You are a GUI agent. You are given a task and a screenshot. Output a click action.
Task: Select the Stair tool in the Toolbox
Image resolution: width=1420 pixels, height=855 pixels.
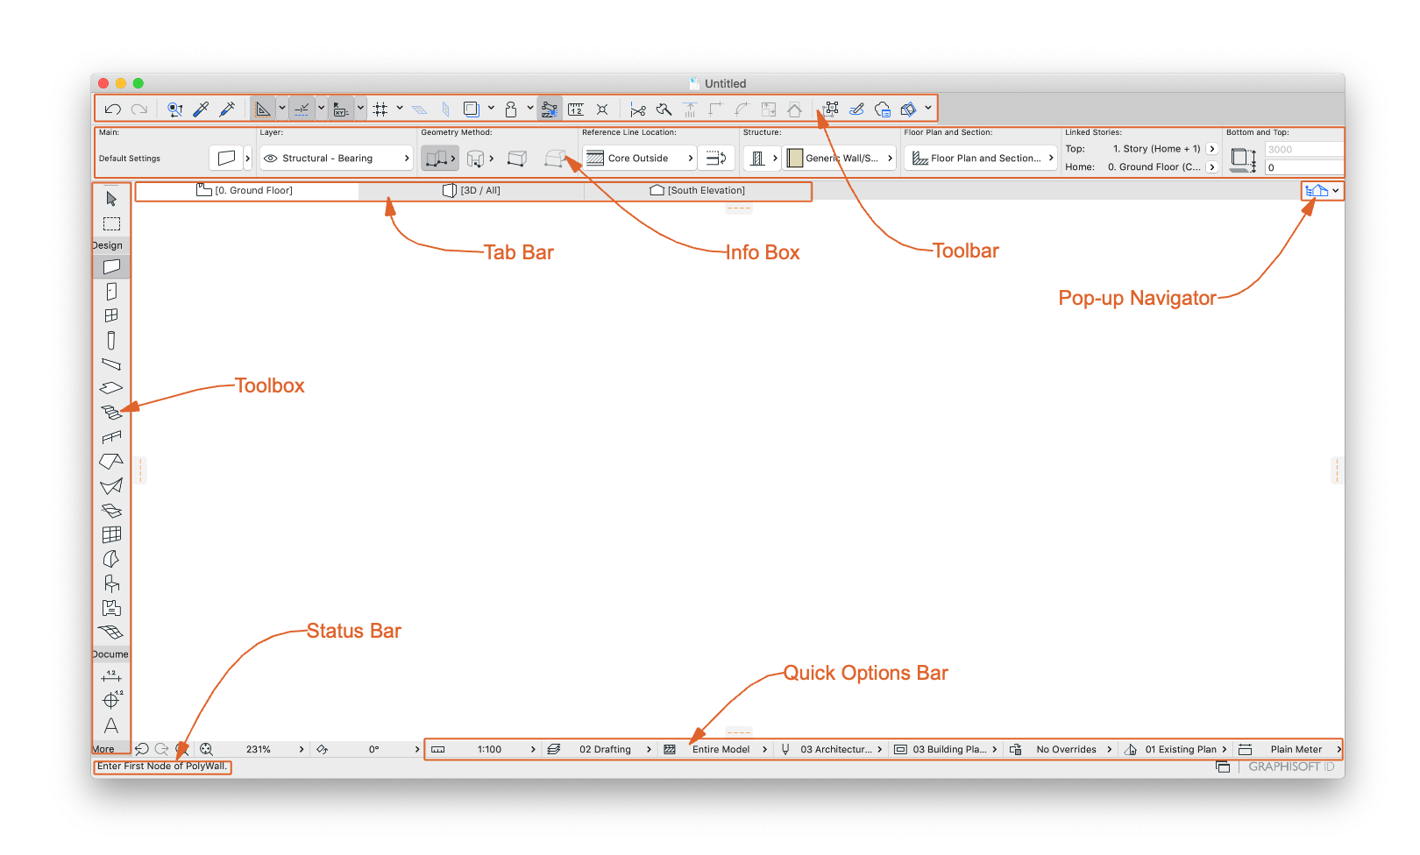[111, 413]
